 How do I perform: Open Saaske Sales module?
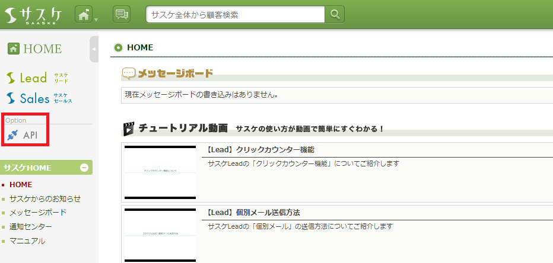pyautogui.click(x=39, y=98)
